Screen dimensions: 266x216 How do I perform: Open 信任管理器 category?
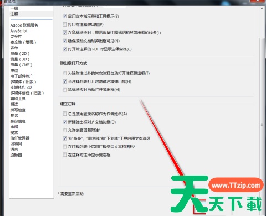[x=20, y=138]
